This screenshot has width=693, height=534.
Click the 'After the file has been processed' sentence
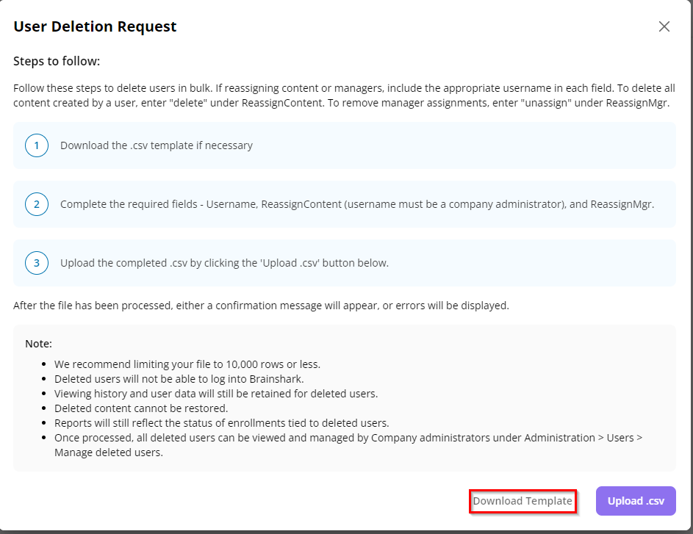261,306
